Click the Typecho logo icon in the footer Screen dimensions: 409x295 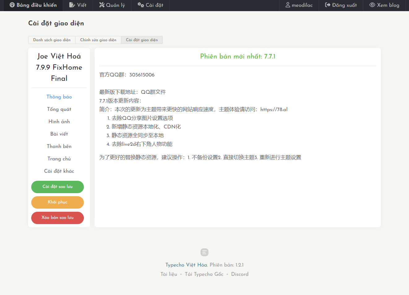coord(205,252)
